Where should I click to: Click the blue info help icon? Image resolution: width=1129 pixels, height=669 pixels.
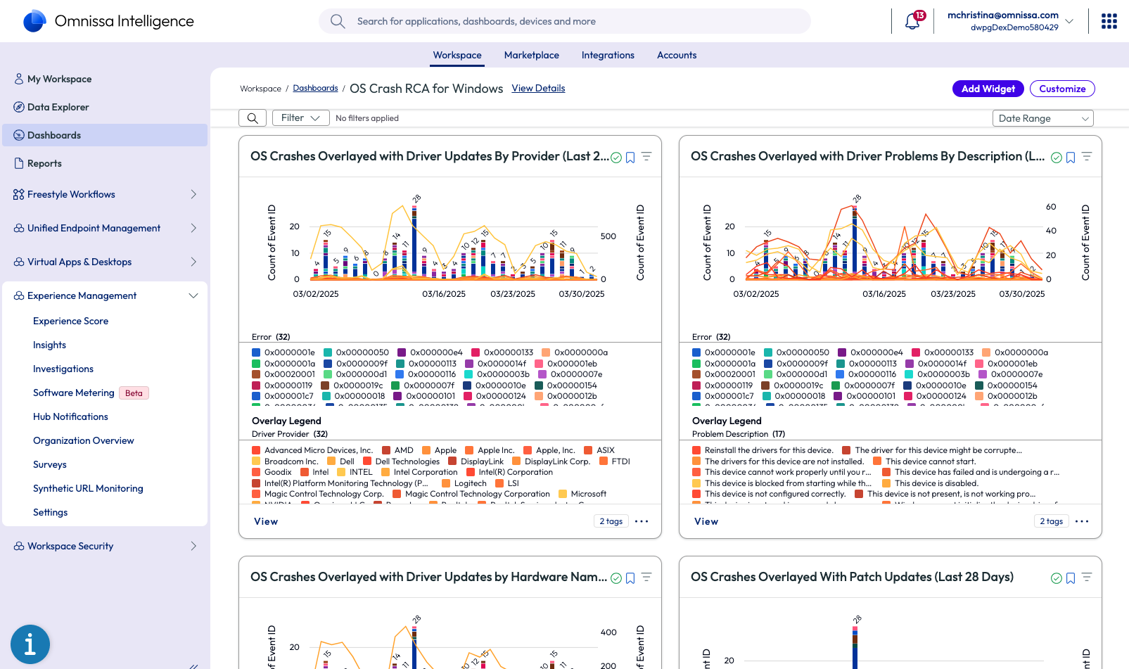coord(30,644)
